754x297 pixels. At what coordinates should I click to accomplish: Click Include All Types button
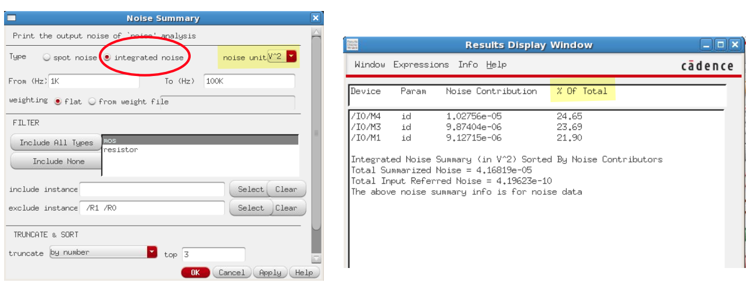(x=56, y=143)
